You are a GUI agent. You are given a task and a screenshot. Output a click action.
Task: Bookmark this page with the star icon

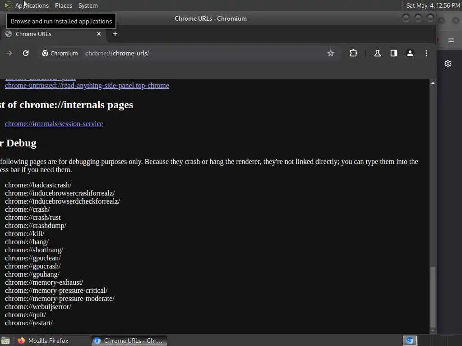tap(331, 53)
